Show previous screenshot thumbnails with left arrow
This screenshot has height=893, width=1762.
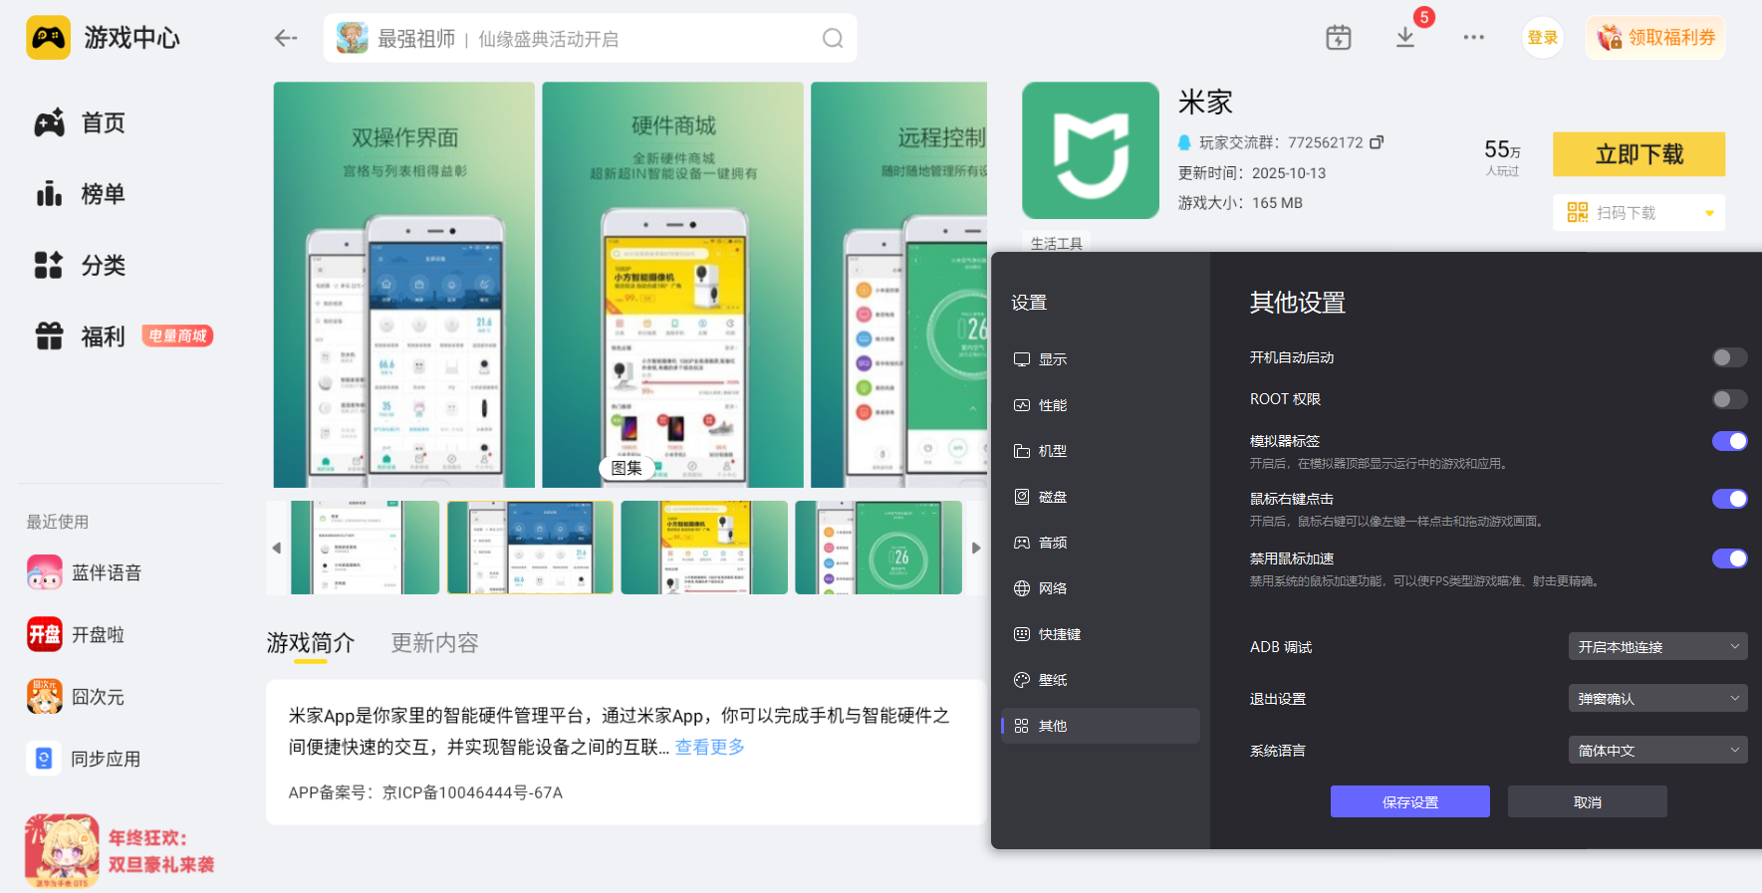point(277,548)
